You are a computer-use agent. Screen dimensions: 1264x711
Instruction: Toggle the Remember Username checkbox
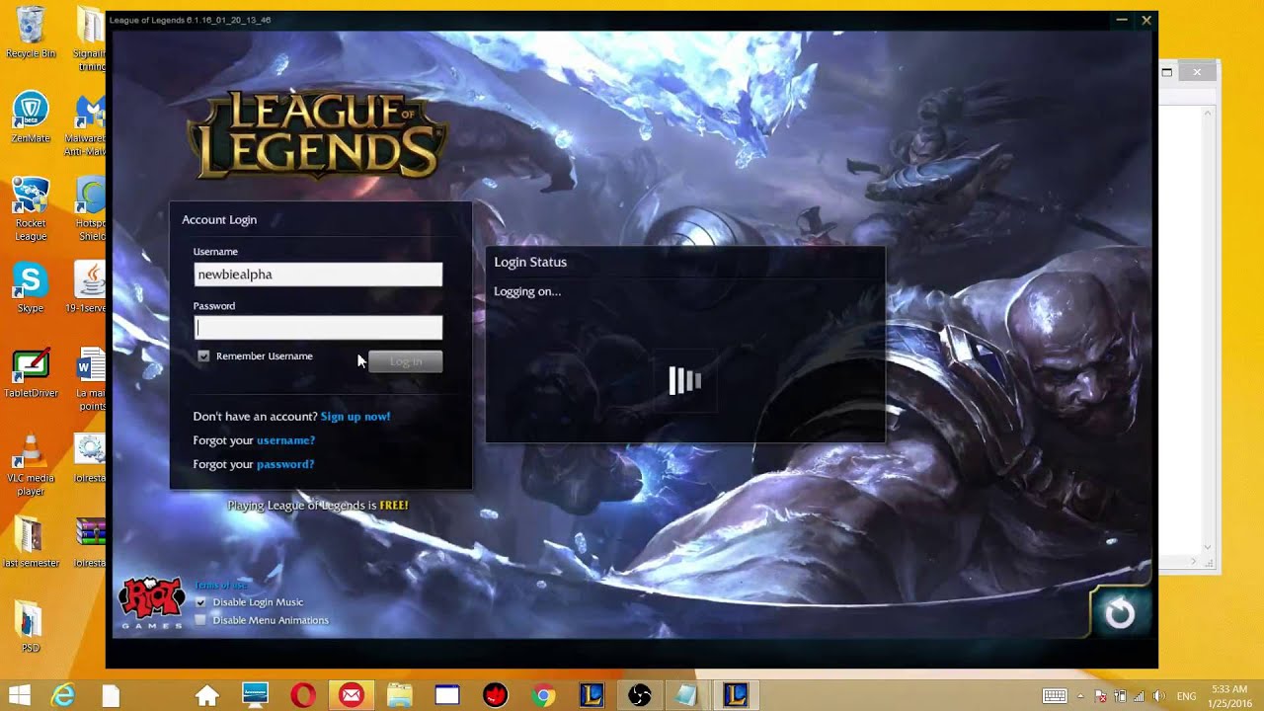pos(203,356)
